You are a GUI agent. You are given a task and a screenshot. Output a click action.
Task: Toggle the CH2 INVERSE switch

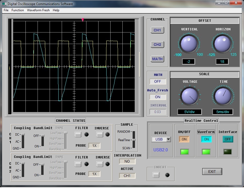[100, 164]
